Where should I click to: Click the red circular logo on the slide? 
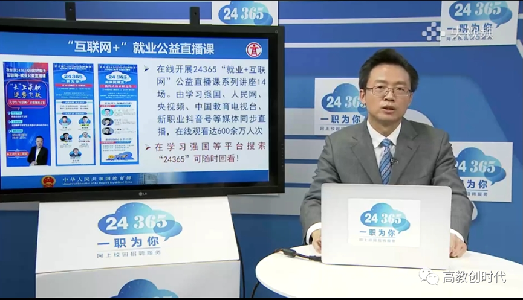pyautogui.click(x=253, y=48)
